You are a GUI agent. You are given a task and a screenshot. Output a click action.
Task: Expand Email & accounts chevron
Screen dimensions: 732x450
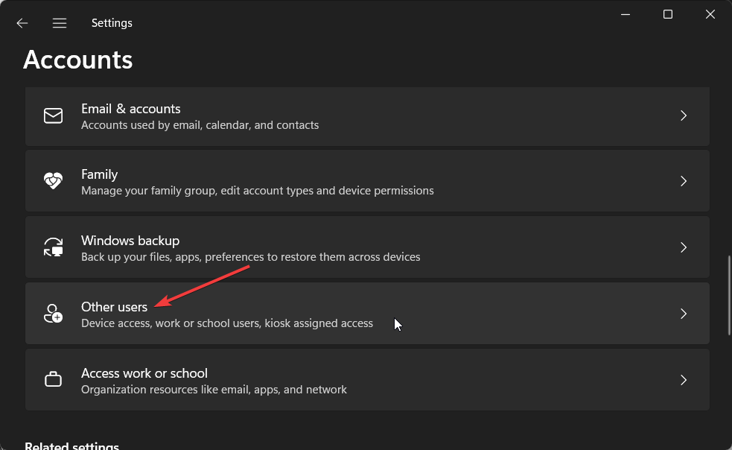684,115
